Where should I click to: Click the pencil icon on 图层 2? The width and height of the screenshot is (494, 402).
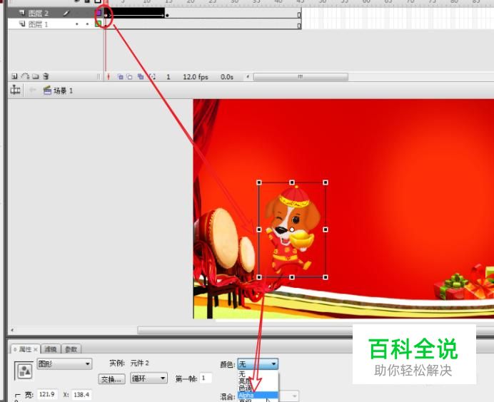tap(66, 14)
